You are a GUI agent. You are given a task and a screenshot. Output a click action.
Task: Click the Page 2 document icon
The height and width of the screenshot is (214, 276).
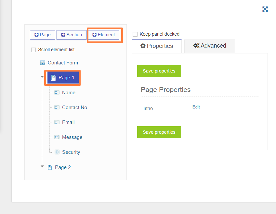tap(50, 167)
